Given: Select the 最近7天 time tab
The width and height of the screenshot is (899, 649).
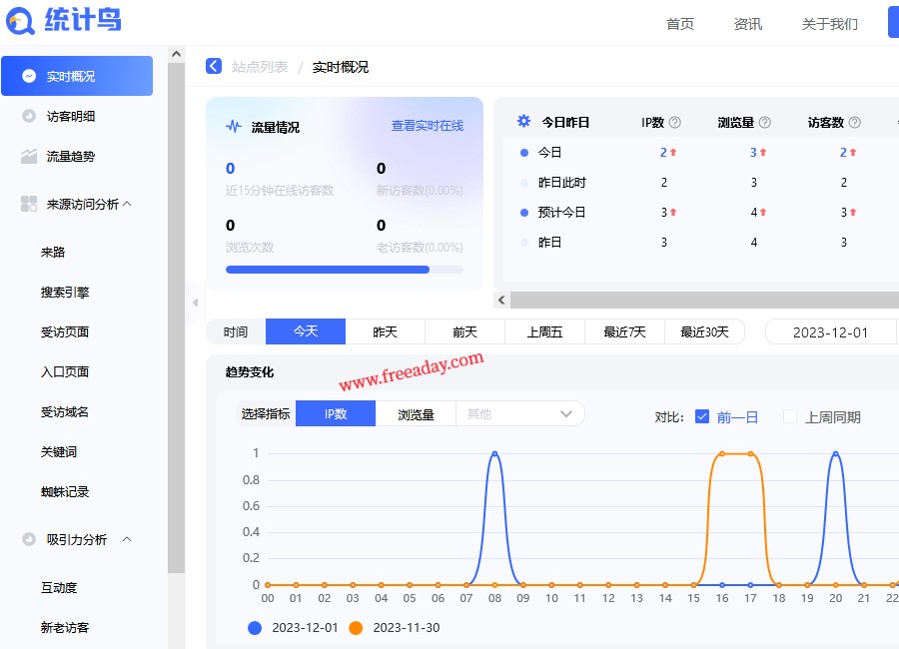Looking at the screenshot, I should [x=624, y=331].
